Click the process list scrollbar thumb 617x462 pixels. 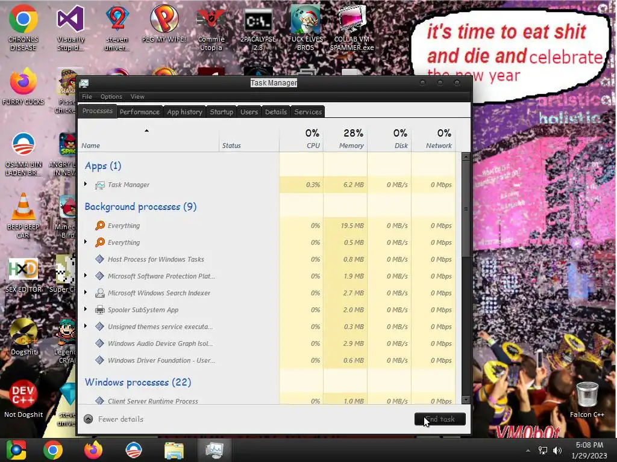tap(466, 209)
